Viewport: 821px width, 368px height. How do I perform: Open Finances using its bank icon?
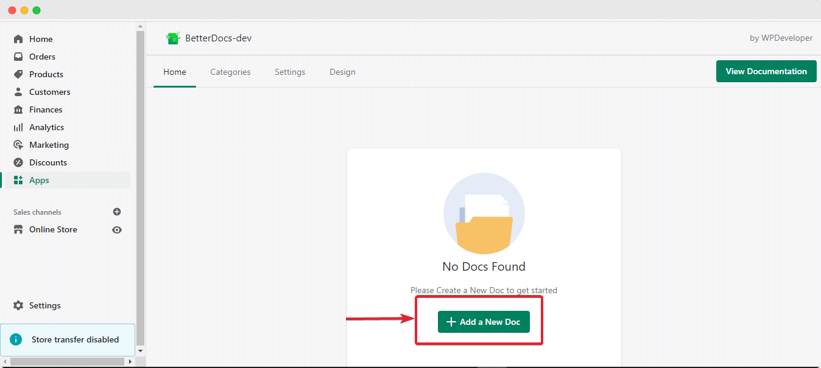pos(18,109)
